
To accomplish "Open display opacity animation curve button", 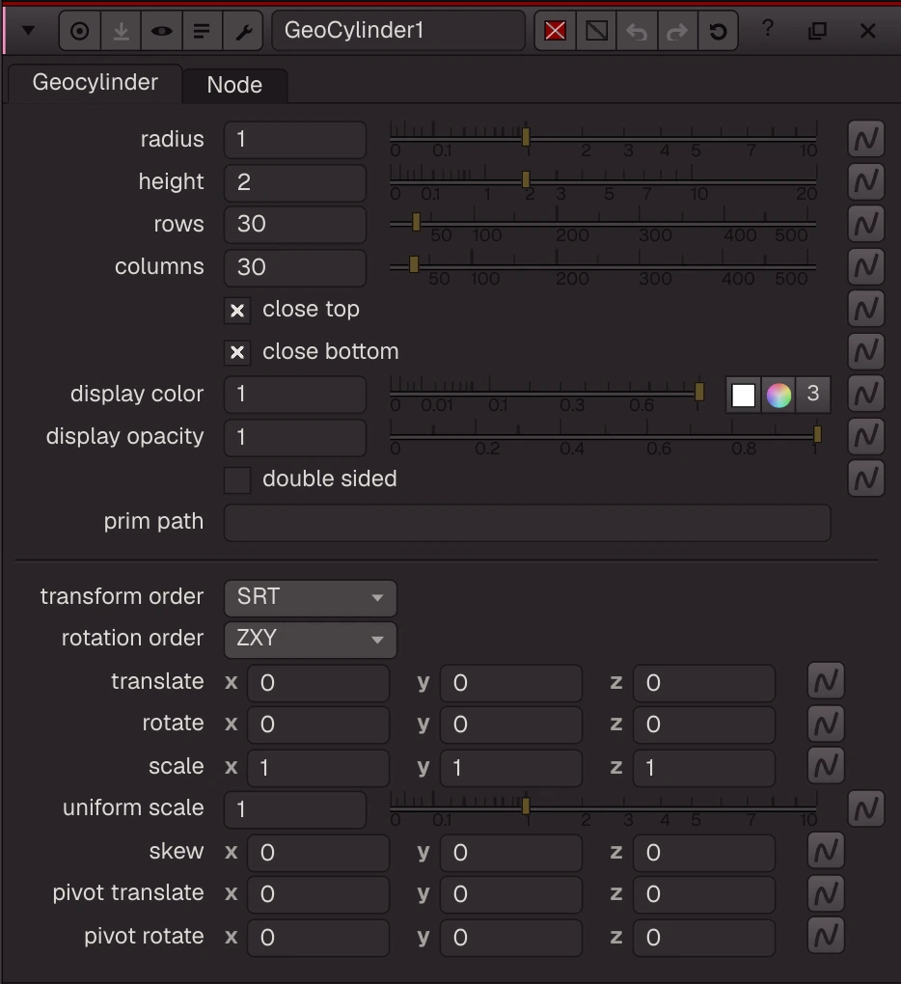I will (x=866, y=436).
